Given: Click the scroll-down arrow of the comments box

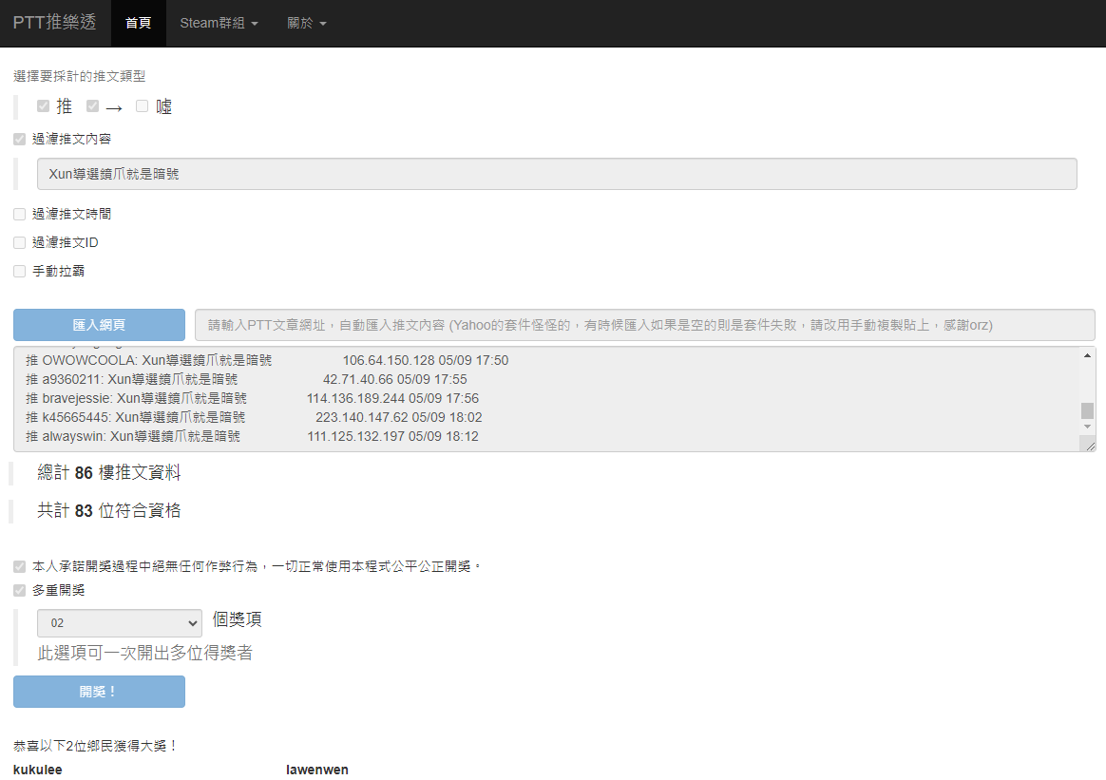Looking at the screenshot, I should point(1087,427).
